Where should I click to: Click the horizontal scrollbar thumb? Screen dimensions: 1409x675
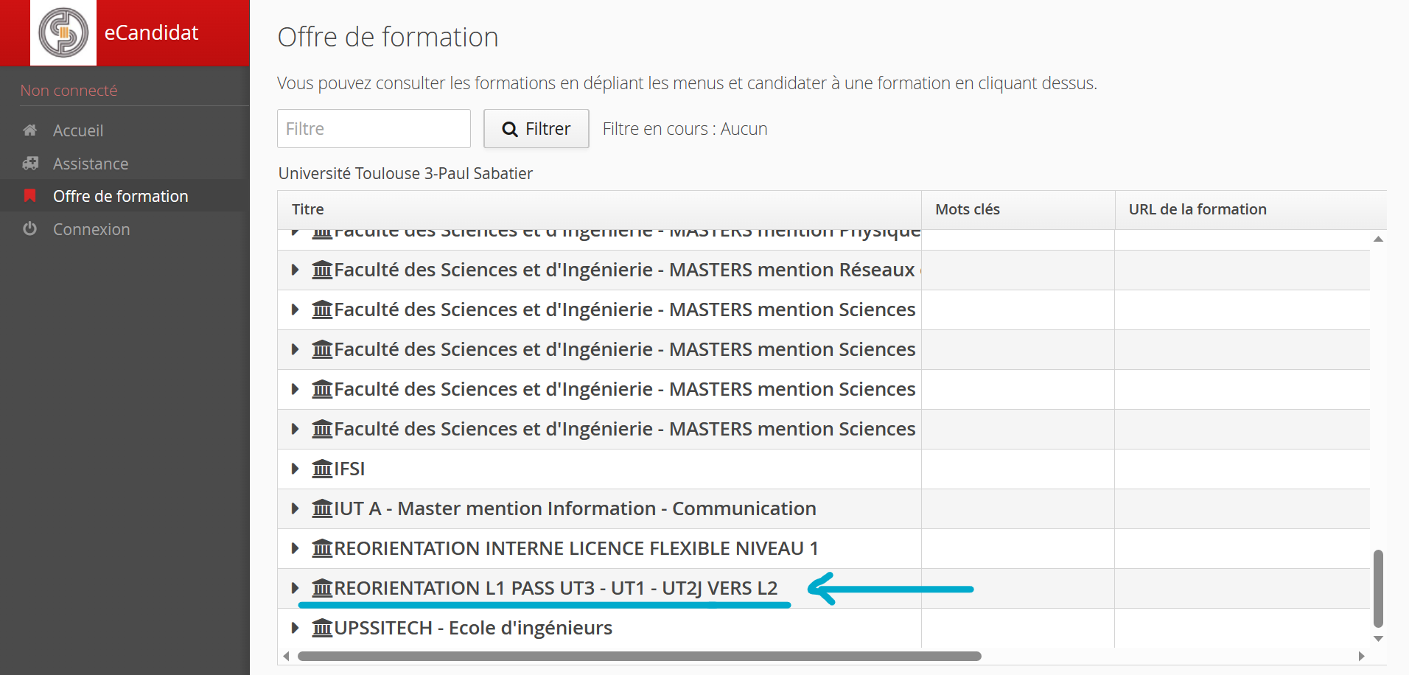(x=639, y=656)
